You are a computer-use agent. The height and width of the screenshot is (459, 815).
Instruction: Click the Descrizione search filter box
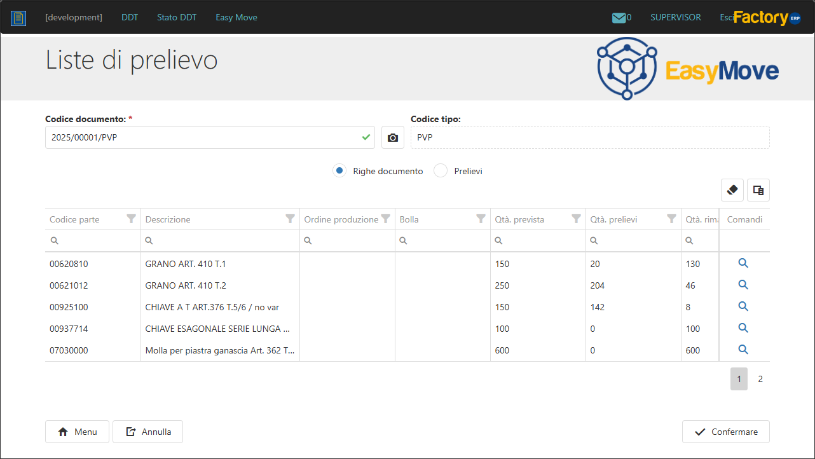(x=220, y=241)
